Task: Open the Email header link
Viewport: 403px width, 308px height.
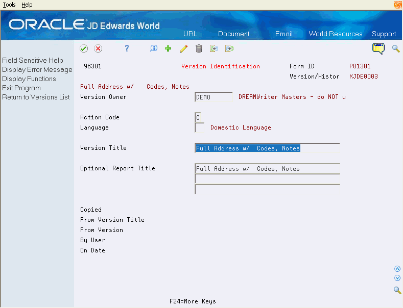Action: [284, 34]
